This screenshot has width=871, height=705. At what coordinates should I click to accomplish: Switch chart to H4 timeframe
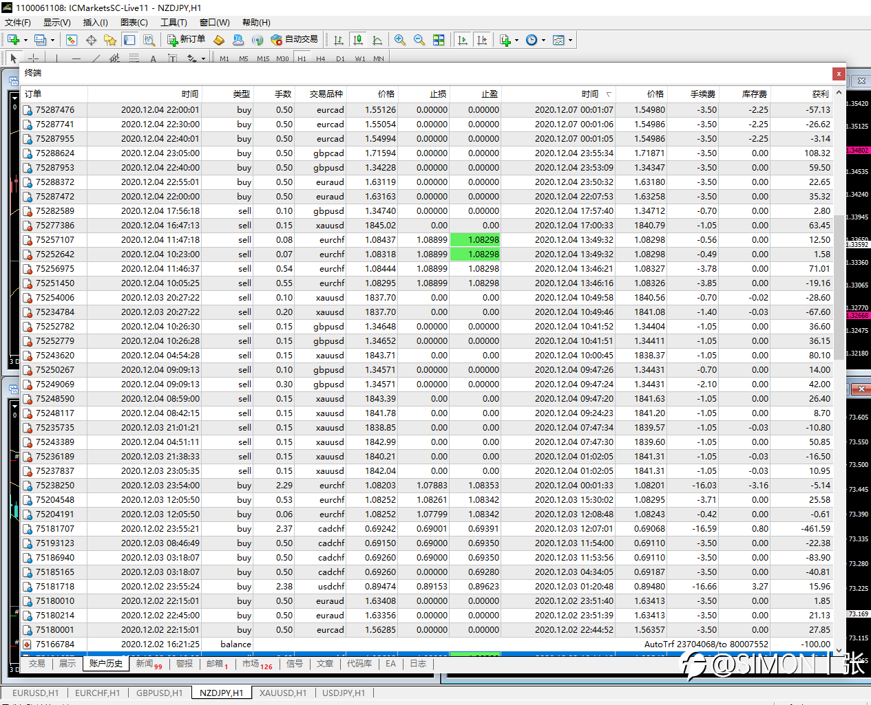click(x=321, y=58)
